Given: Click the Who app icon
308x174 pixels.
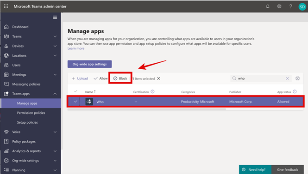Looking at the screenshot, I should [89, 102].
